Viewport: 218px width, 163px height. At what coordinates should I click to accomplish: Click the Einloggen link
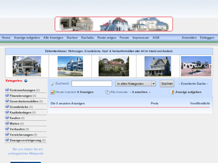(207, 38)
